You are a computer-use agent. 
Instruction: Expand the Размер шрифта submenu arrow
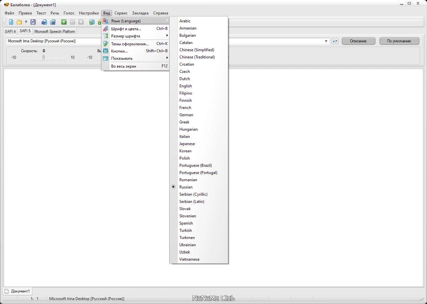(167, 35)
